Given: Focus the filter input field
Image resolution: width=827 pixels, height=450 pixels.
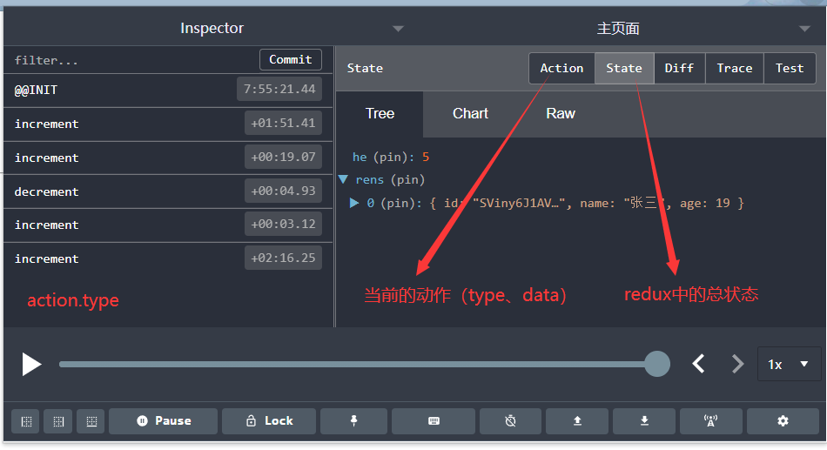Looking at the screenshot, I should [131, 60].
